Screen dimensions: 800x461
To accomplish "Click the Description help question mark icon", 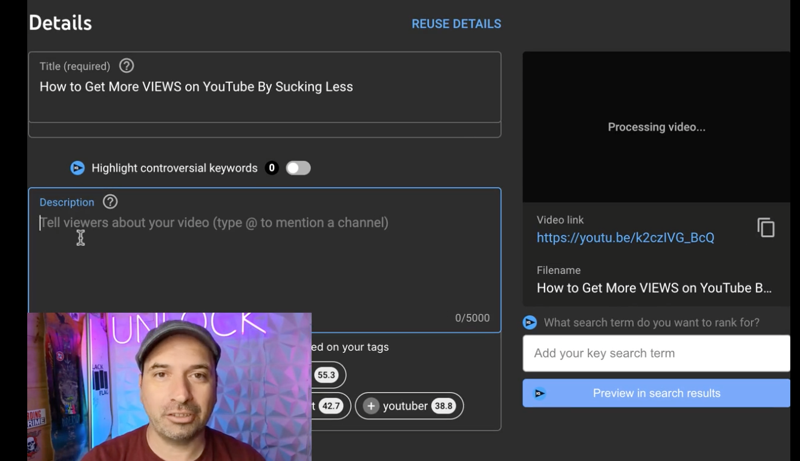I will pyautogui.click(x=110, y=202).
